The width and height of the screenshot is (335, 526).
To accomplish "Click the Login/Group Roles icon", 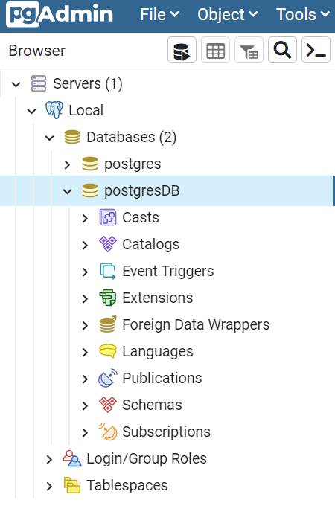I will pyautogui.click(x=72, y=458).
